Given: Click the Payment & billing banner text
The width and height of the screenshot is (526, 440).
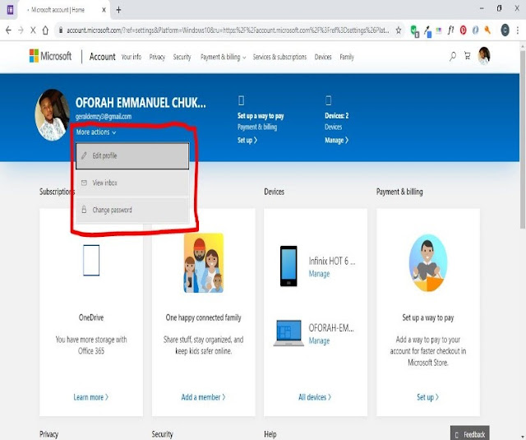Looking at the screenshot, I should click(x=257, y=127).
